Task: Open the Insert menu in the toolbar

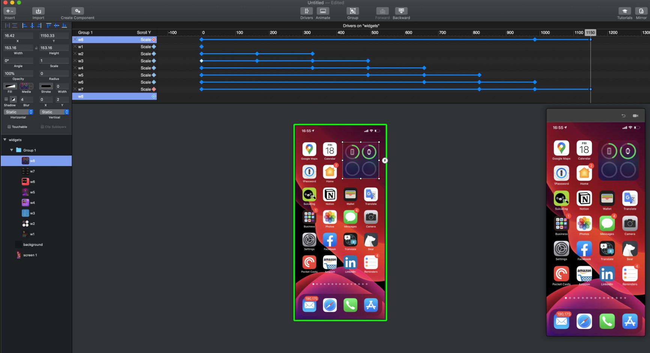Action: [x=10, y=11]
